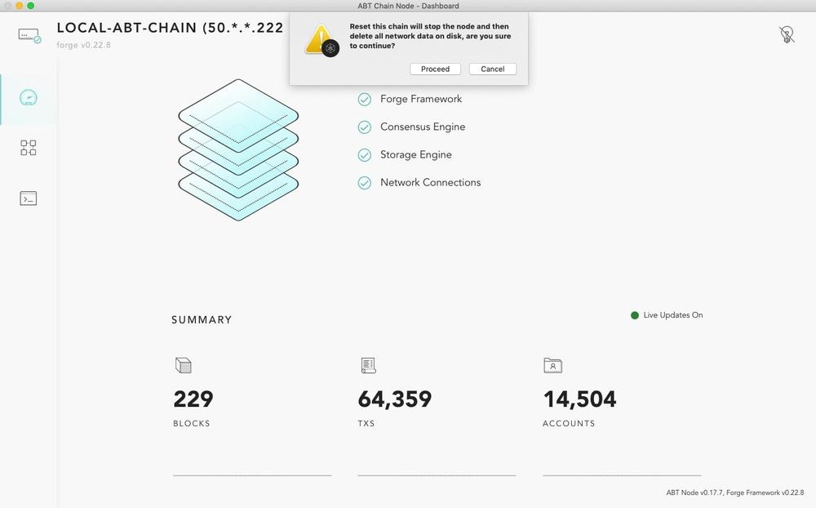Click the Storage Engine label
816x508 pixels.
pos(416,154)
